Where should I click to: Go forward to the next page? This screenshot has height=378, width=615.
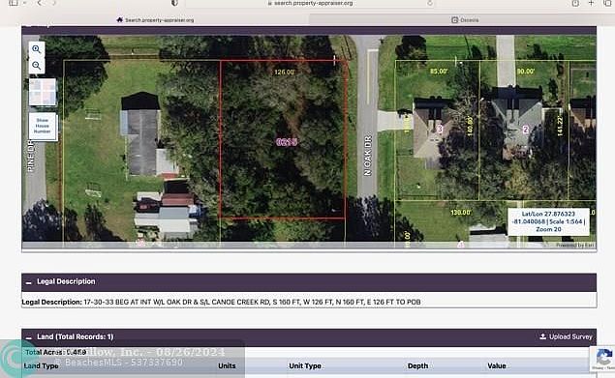[54, 3]
